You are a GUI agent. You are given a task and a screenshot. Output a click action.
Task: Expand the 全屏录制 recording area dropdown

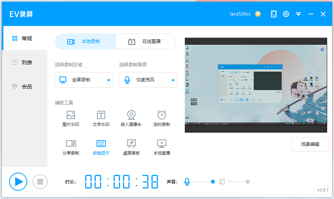click(x=84, y=80)
